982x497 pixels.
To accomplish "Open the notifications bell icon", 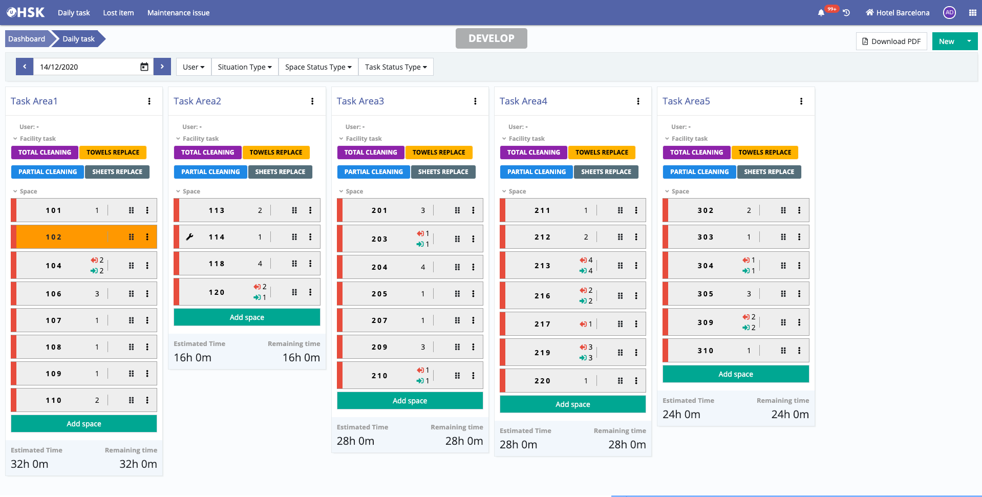I will (x=821, y=13).
